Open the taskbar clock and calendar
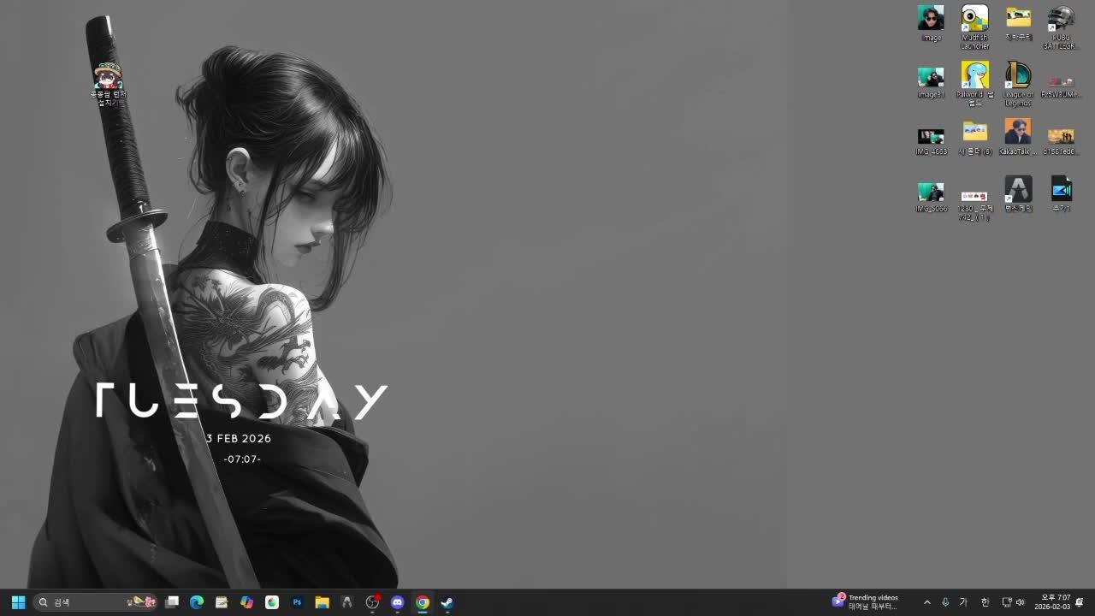This screenshot has width=1095, height=616. 1052,602
